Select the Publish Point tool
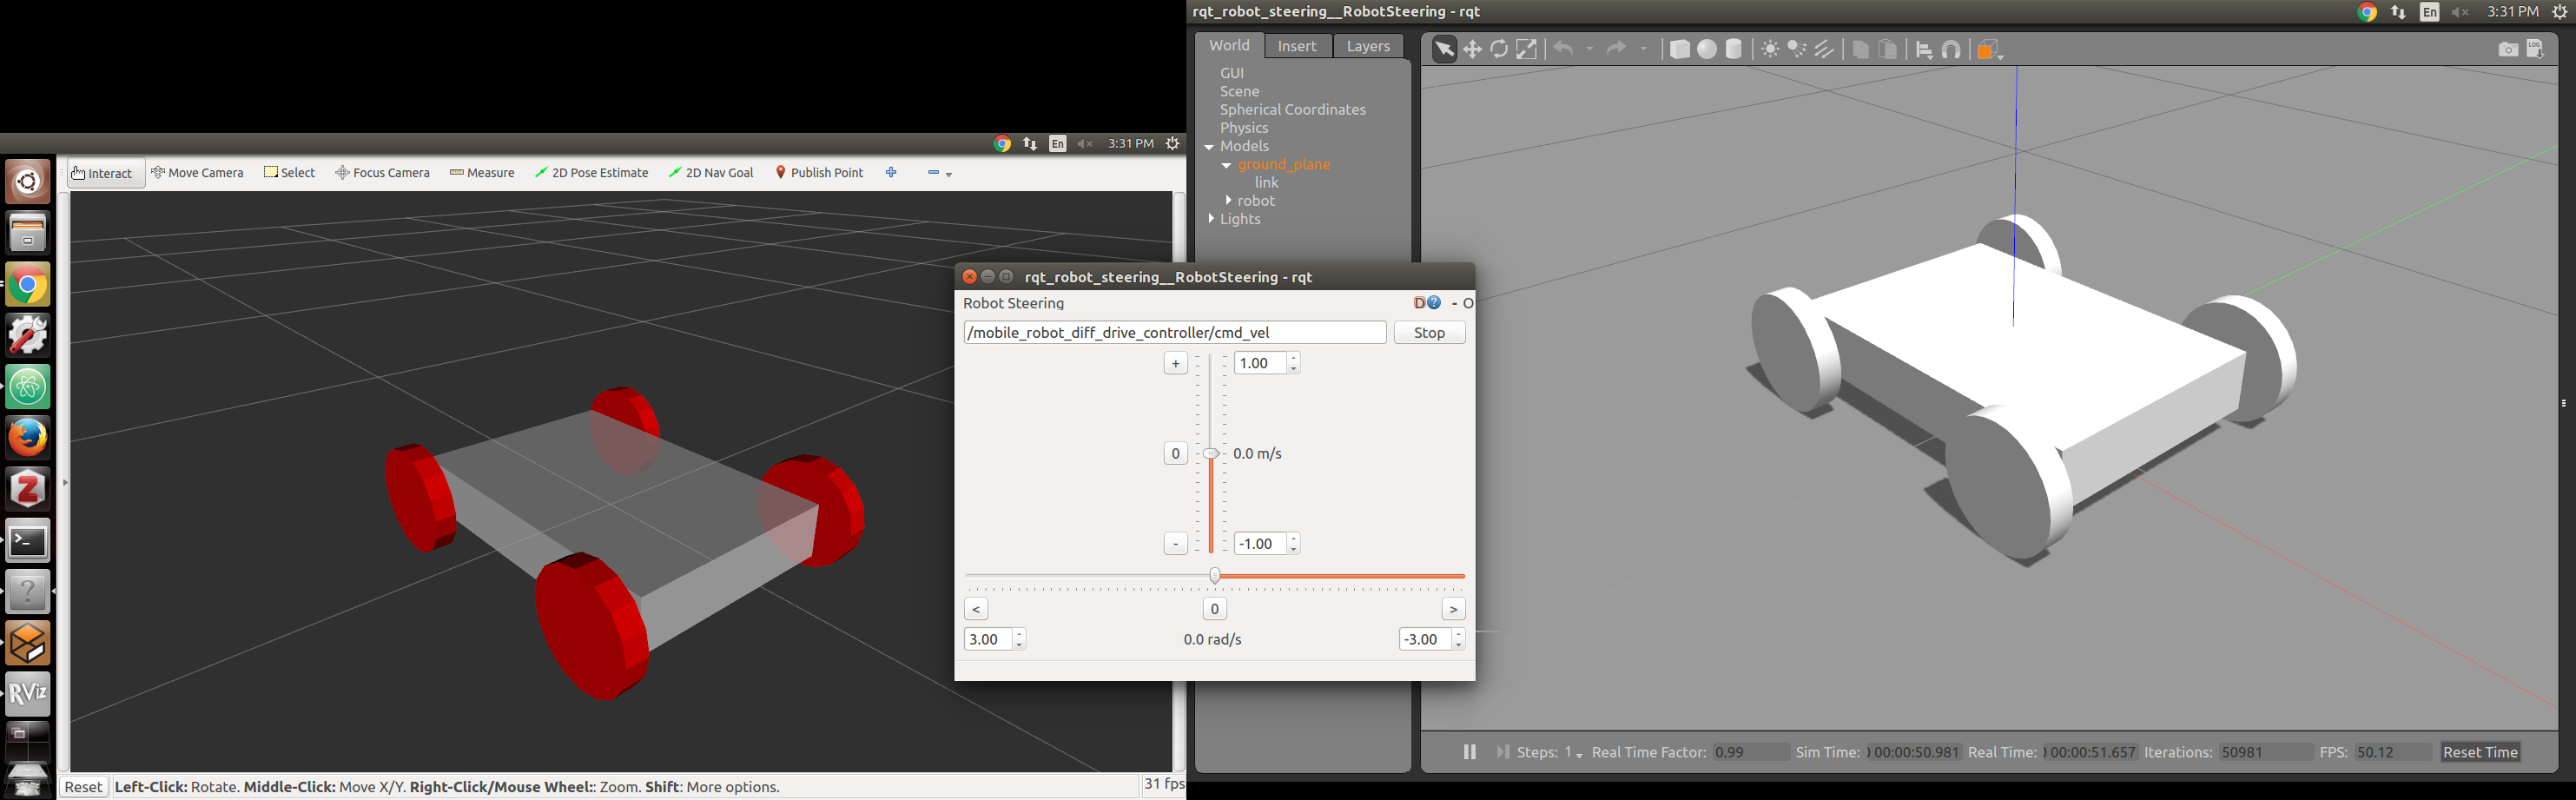The image size is (2576, 800). [x=819, y=173]
